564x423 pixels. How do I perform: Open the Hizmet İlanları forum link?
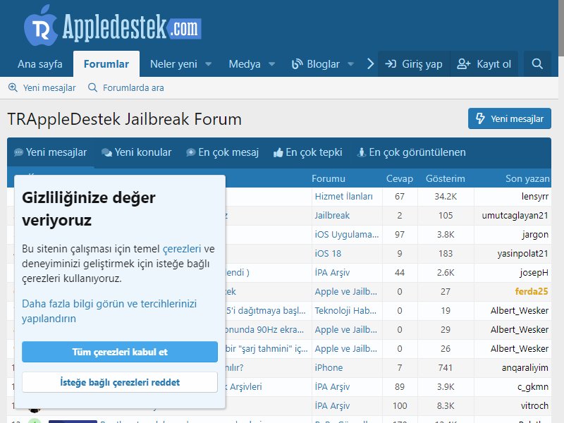tap(344, 197)
